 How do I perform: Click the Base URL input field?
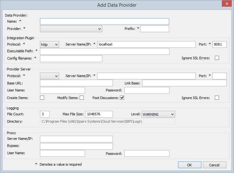(x=76, y=83)
